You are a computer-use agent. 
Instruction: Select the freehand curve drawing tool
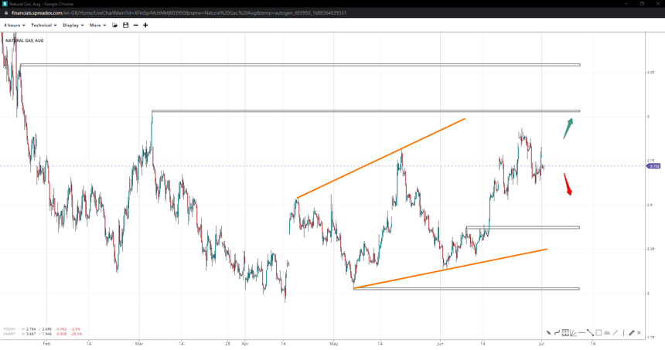[x=557, y=333]
